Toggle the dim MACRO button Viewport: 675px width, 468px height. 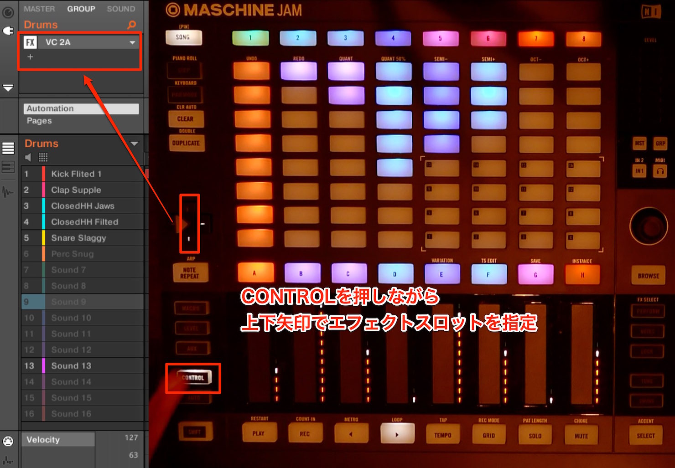pos(191,309)
